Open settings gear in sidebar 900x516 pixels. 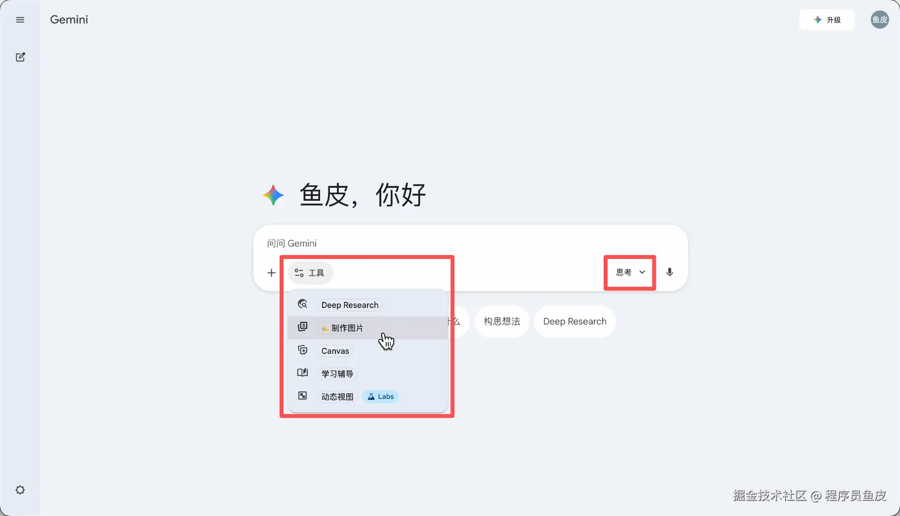point(20,490)
